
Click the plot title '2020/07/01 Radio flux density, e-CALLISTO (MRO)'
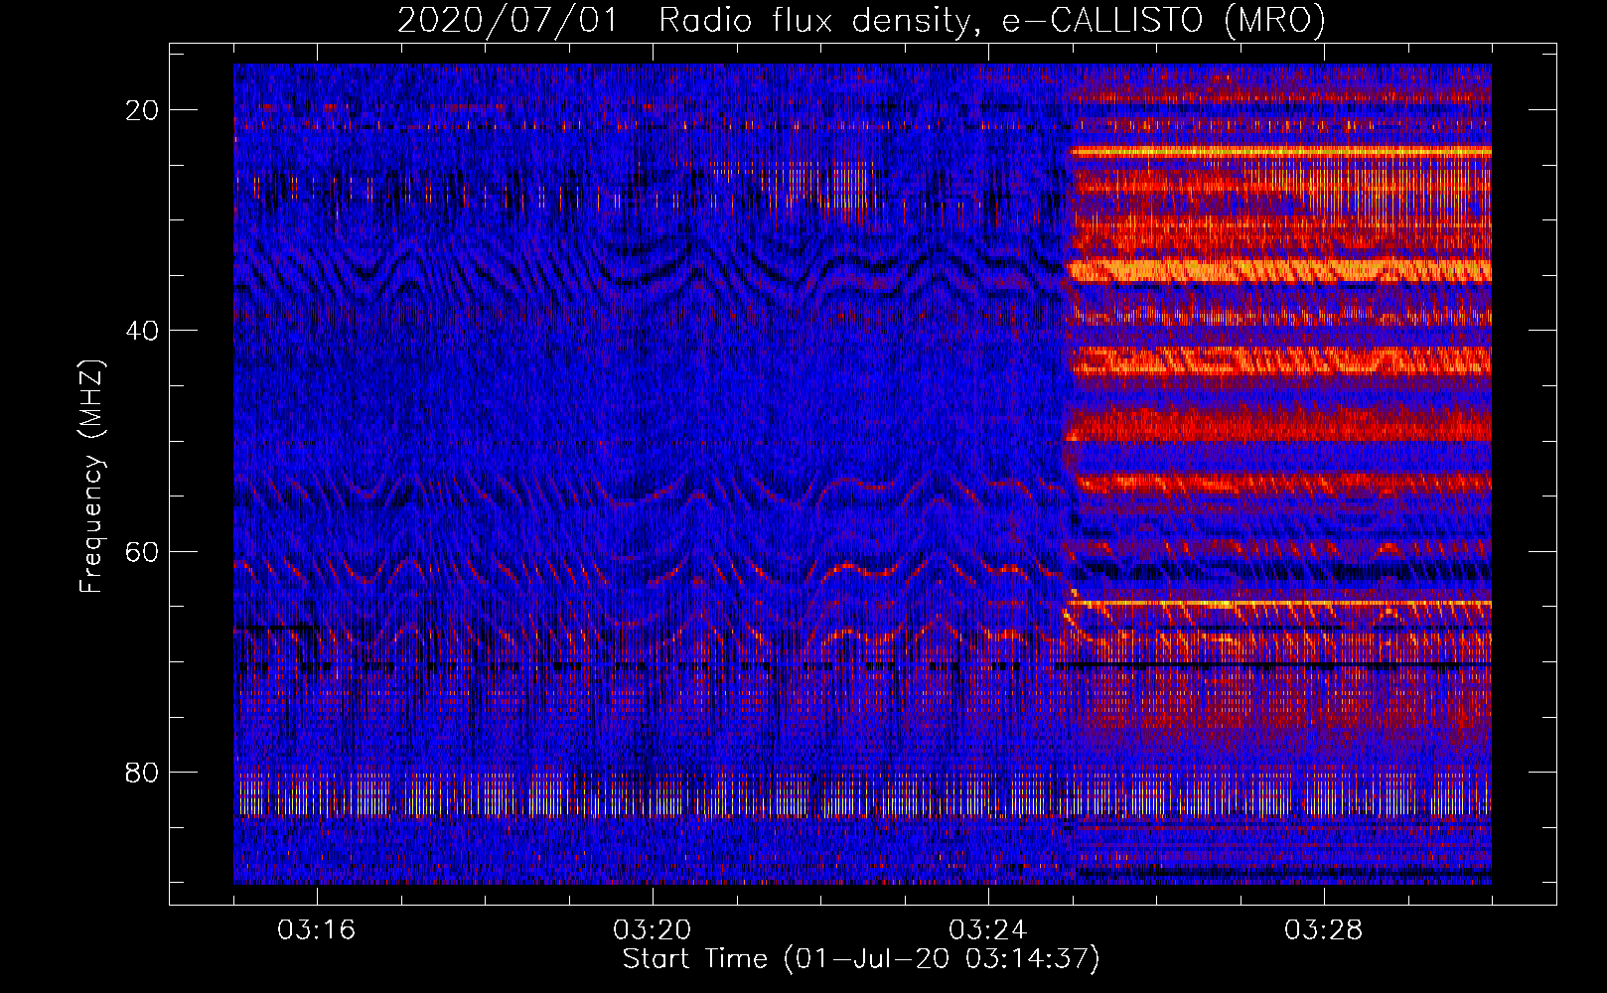click(861, 20)
